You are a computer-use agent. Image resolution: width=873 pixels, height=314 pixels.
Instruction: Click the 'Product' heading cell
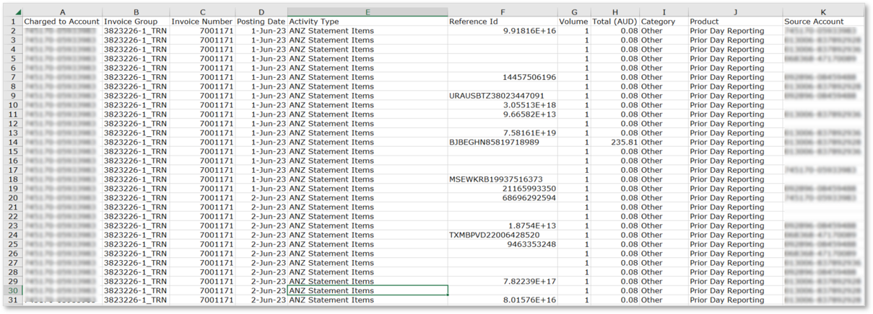point(735,22)
